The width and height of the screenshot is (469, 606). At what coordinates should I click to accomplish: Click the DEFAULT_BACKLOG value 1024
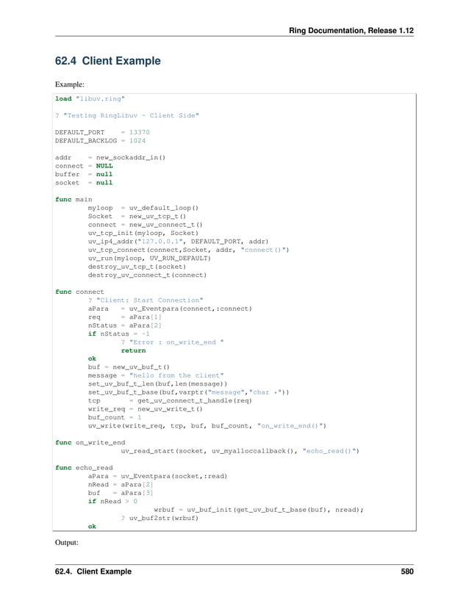[x=137, y=141]
